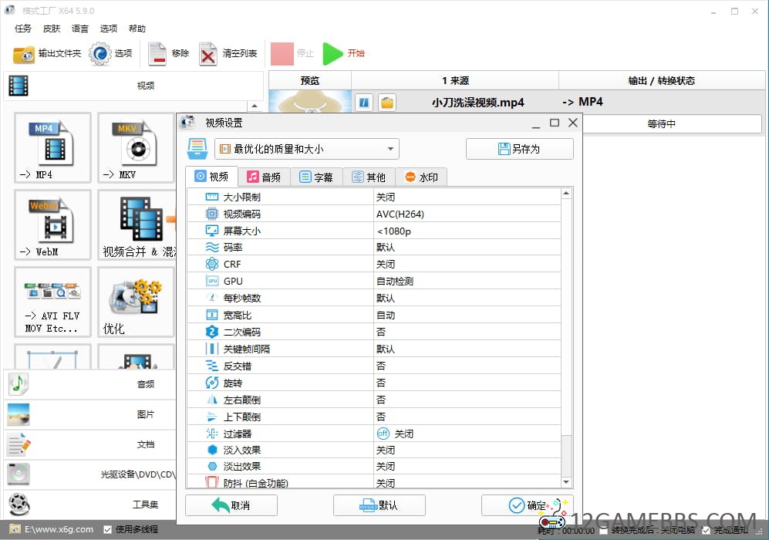Open the output folder (输出文件夹) toolbar icon
This screenshot has height=540, width=769.
pos(24,54)
